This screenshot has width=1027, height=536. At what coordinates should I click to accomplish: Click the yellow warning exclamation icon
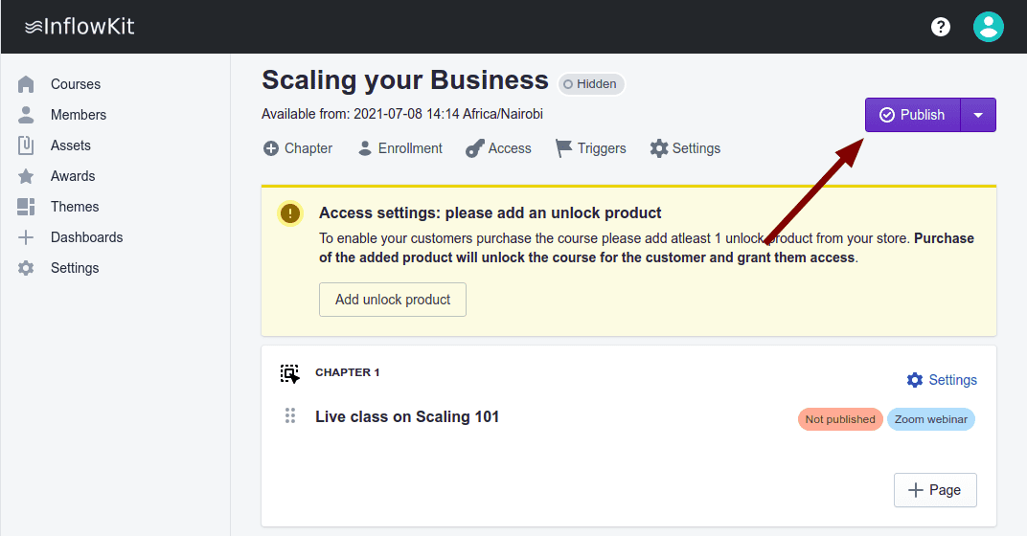click(290, 213)
